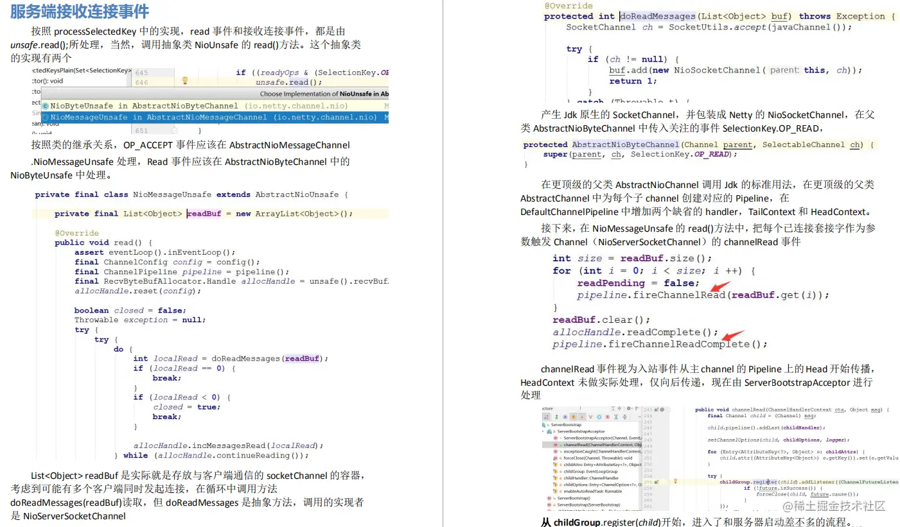The height and width of the screenshot is (527, 900).
Task: Select ServerBootstrap(ServerBootstrap) constructor row
Action: pyautogui.click(x=588, y=505)
